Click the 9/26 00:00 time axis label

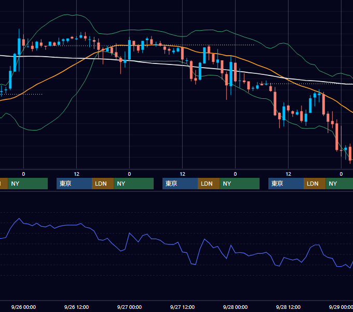coord(23,307)
